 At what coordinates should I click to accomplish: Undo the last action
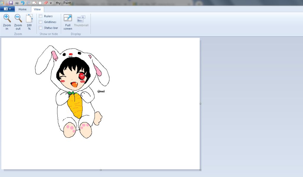22,3
